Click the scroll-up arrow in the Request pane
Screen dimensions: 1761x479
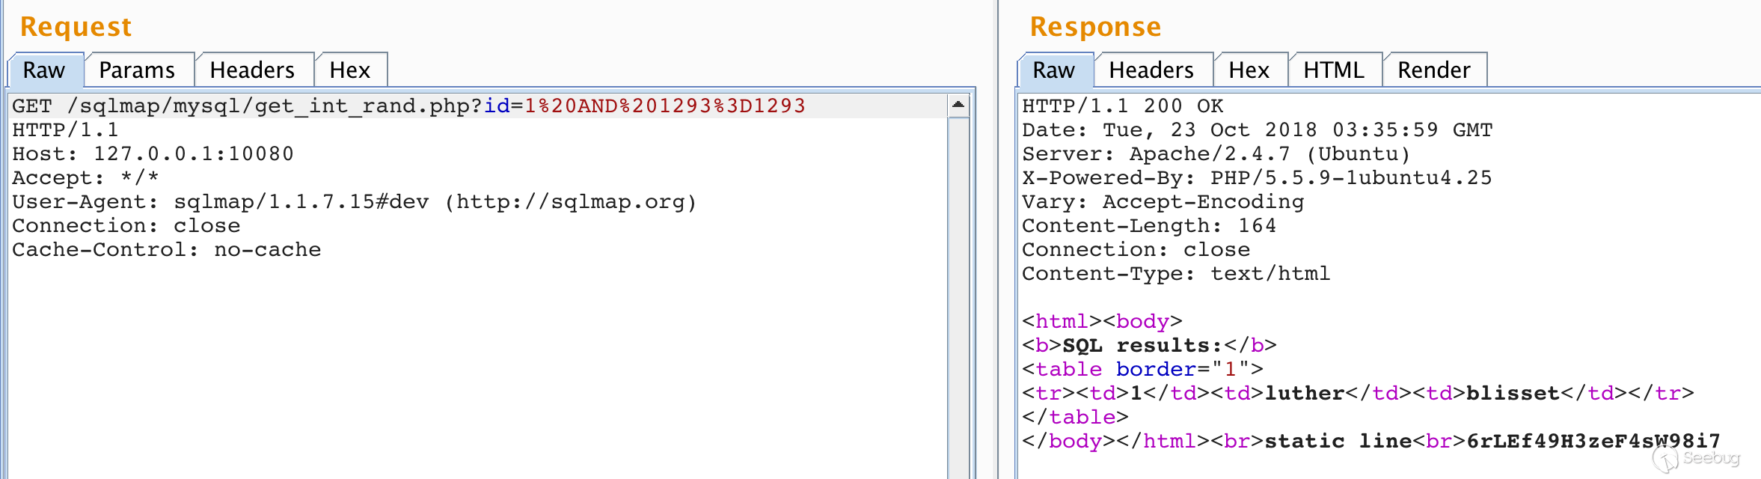tap(958, 106)
